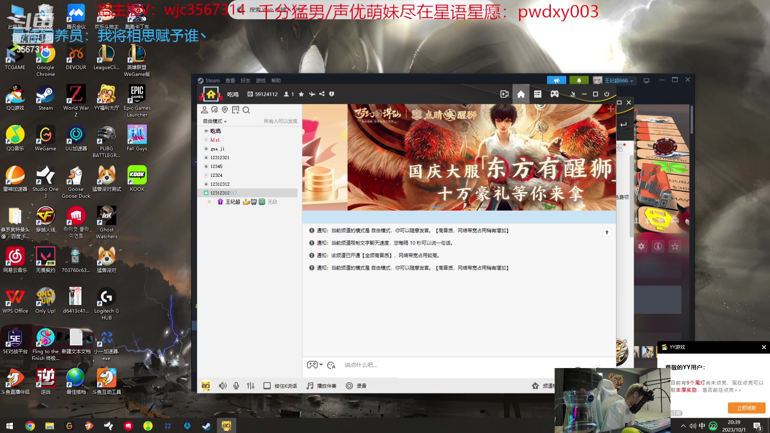The image size is (770, 433).
Task: Open the Goose Goose Duck desktop shortcut
Action: [76, 182]
